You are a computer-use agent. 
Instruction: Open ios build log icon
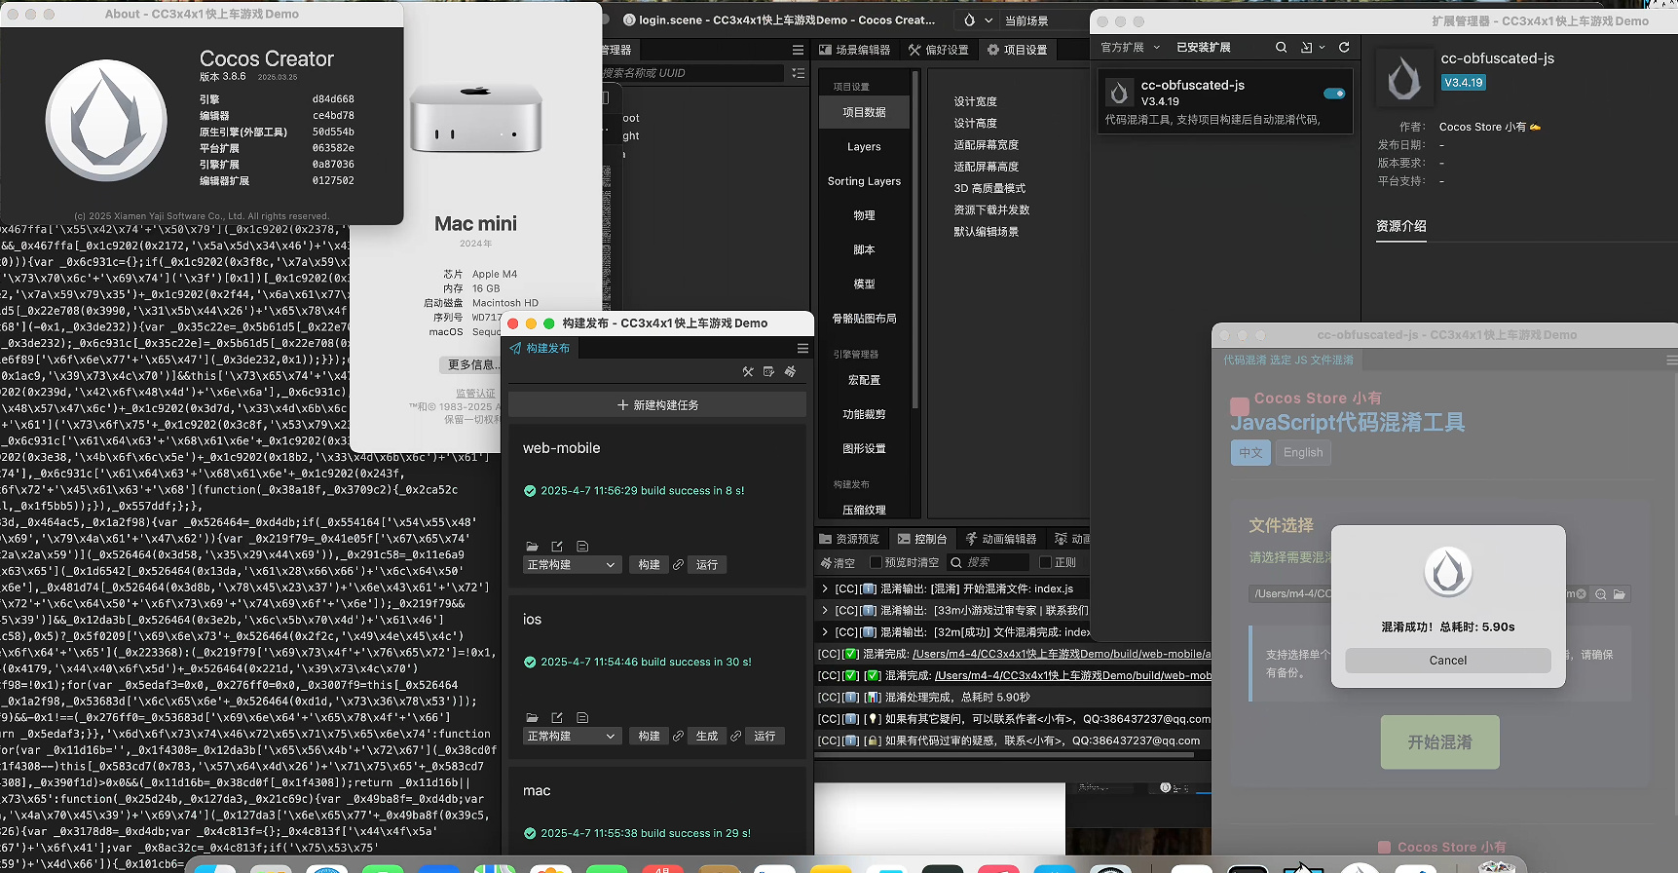tap(582, 718)
